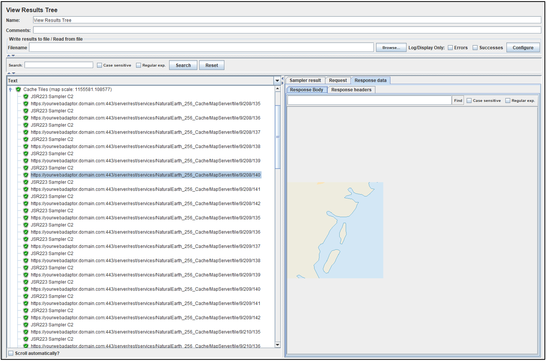Click status icon for tile/9/208/136 row
This screenshot has height=361, width=546.
[x=26, y=118]
